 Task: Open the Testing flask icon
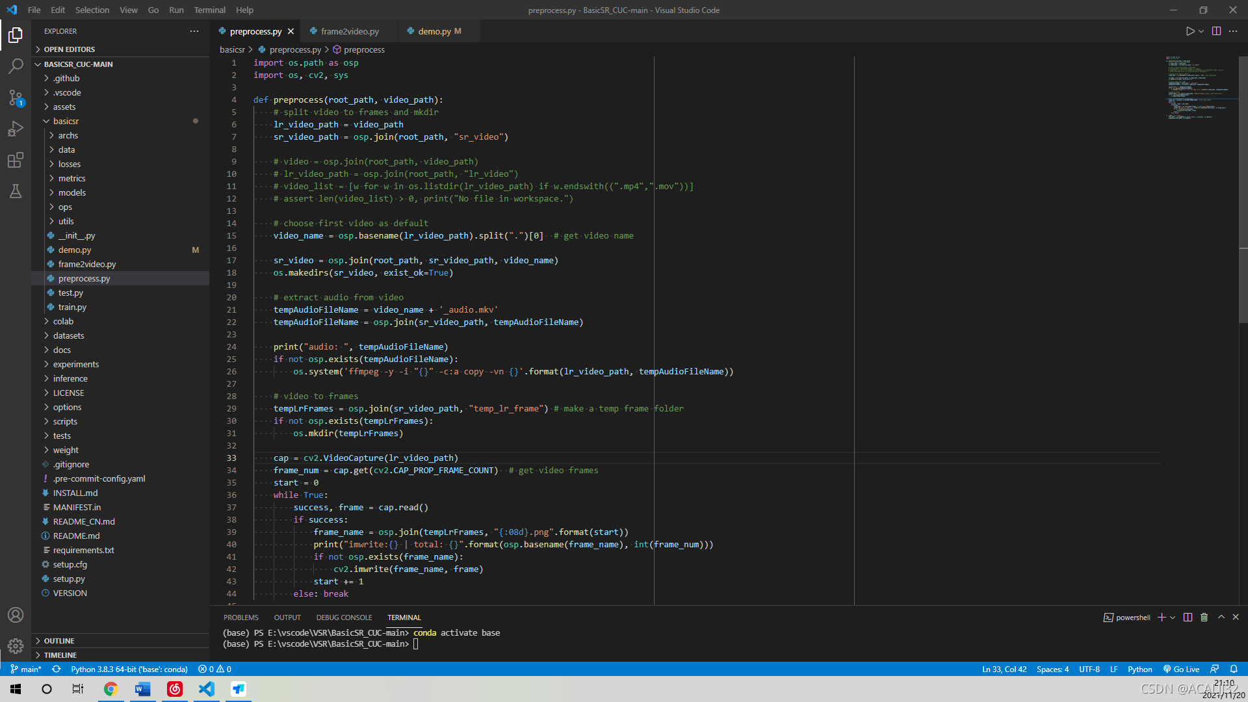pyautogui.click(x=16, y=191)
